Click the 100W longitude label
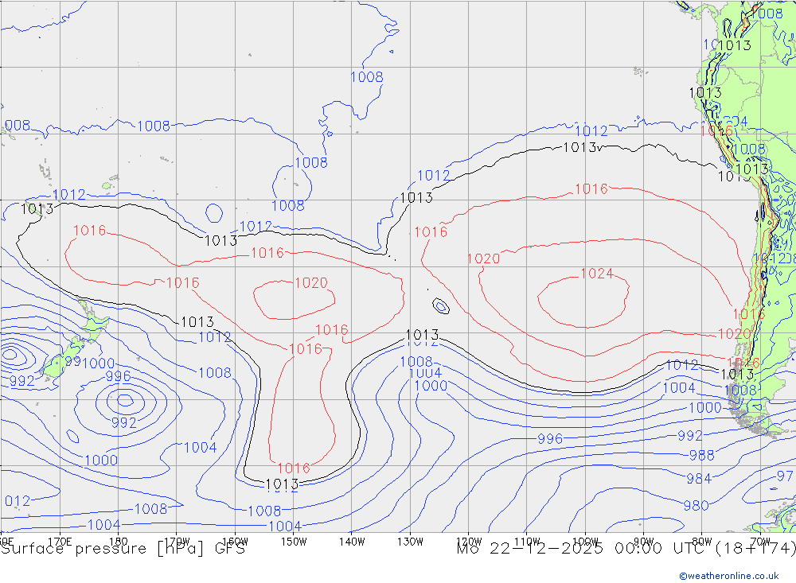The width and height of the screenshot is (796, 583). point(586,542)
